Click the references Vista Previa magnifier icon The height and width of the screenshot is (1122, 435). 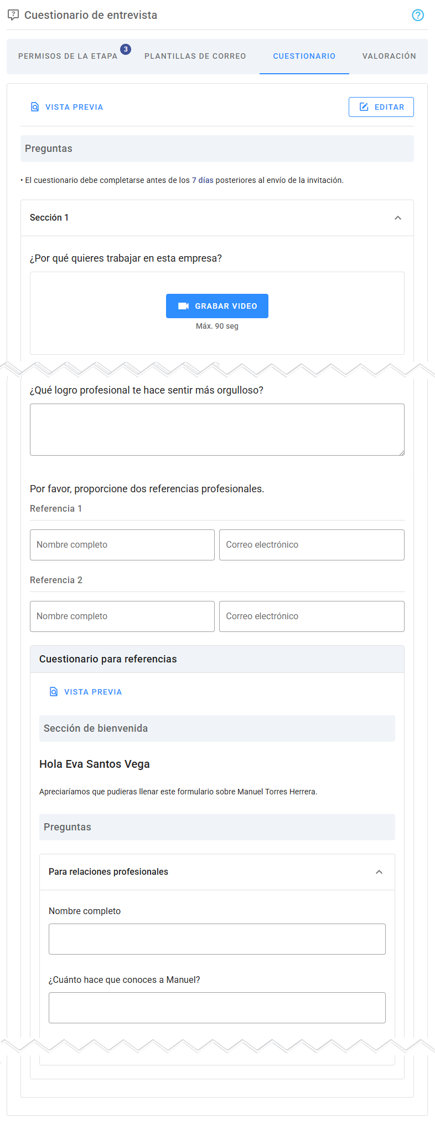click(x=54, y=692)
